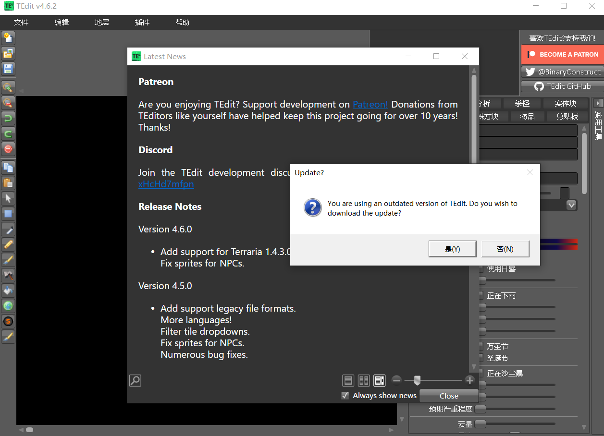The height and width of the screenshot is (436, 604).
Task: Switch to the 物品 tab
Action: 527,116
